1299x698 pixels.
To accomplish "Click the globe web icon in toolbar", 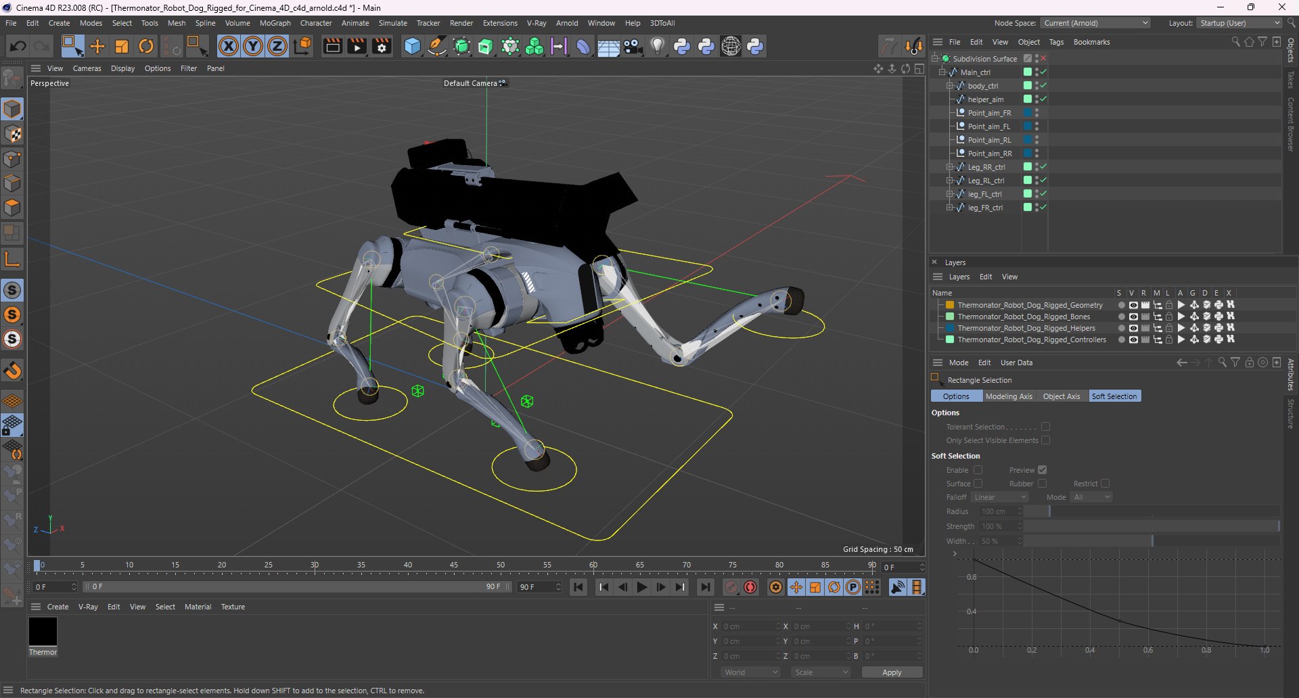I will coord(731,46).
